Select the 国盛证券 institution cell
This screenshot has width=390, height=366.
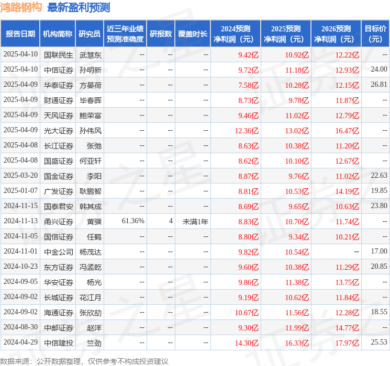pos(59,161)
